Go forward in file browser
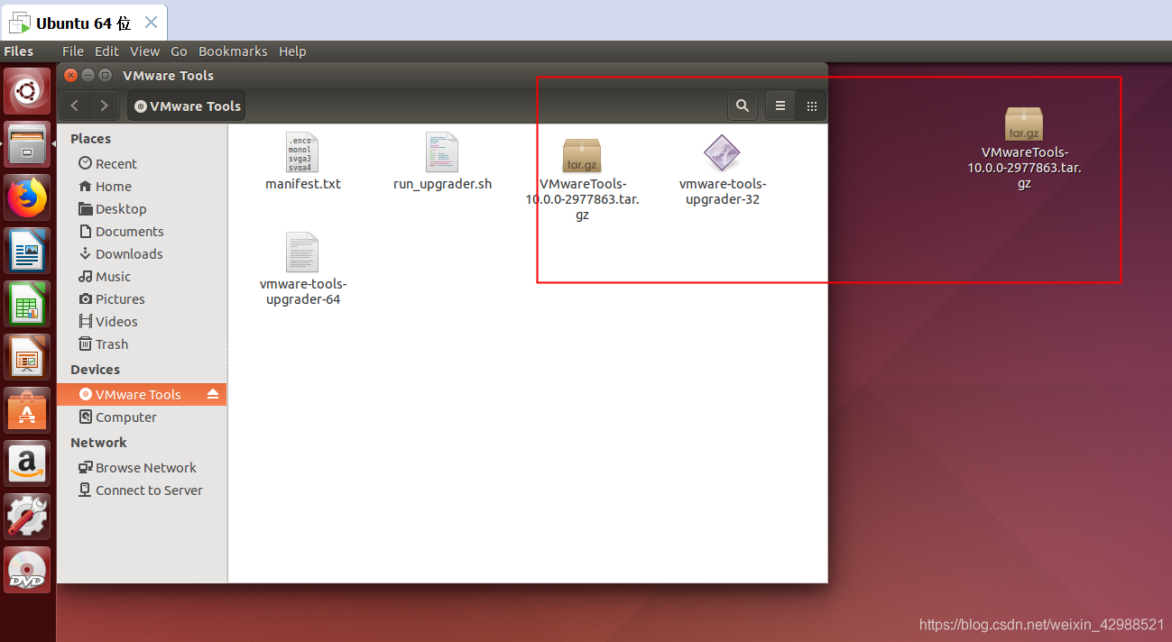 (x=105, y=105)
